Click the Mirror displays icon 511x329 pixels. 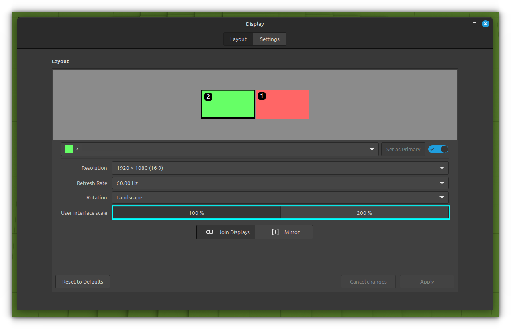click(275, 232)
